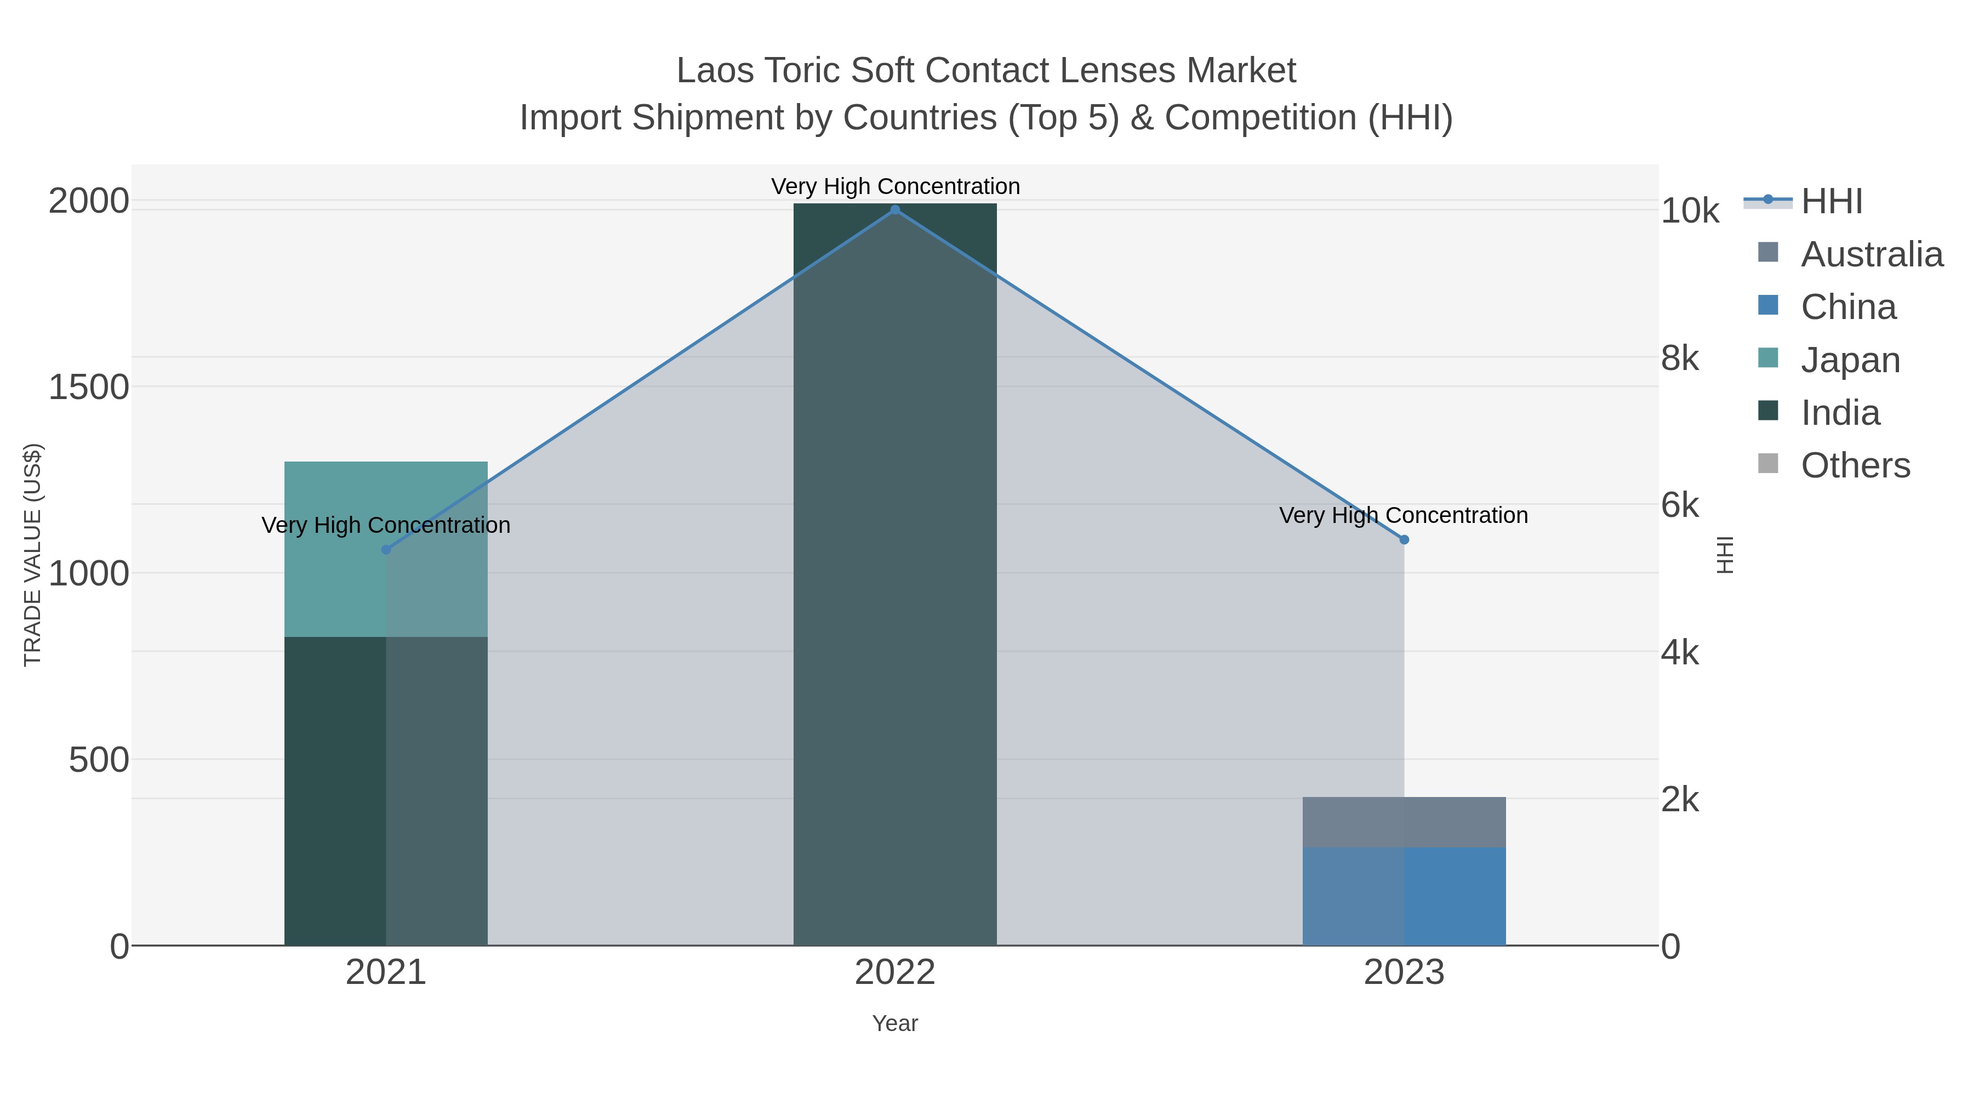Viewport: 1973px width, 1110px height.
Task: Click the Japan teal legend swatch
Action: click(1767, 358)
